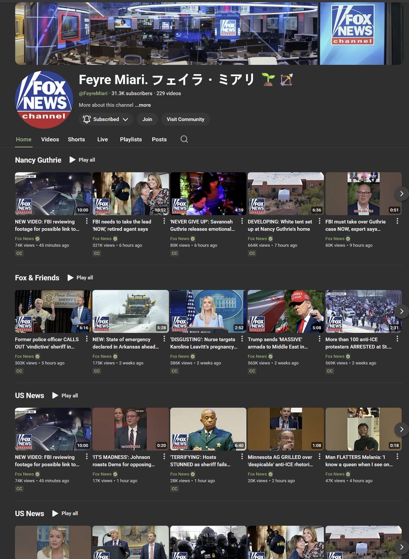Viewport: 409px width, 559px height.
Task: Show next videos in the bottom US News carousel
Action: (402, 547)
